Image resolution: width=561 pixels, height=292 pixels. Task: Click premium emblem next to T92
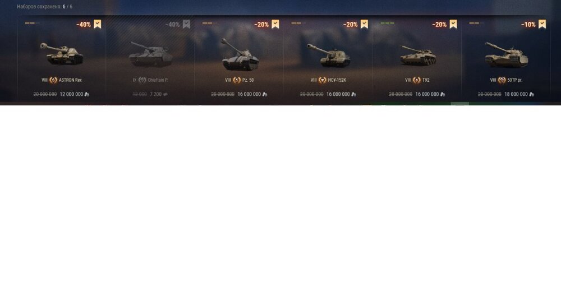[x=417, y=80]
